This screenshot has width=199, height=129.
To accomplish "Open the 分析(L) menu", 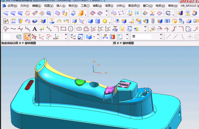I will coord(121,6).
